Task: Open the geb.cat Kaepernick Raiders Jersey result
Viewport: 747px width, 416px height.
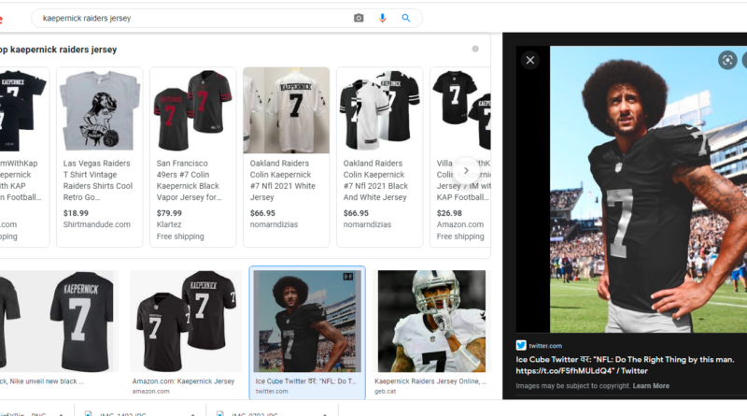Action: pos(430,323)
